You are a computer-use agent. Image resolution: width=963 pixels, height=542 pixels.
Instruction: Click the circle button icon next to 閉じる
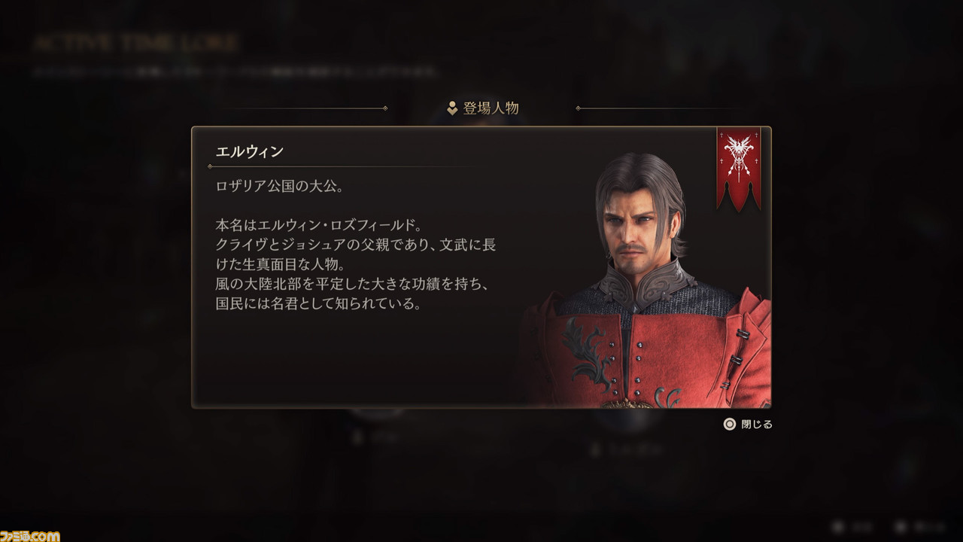(729, 424)
